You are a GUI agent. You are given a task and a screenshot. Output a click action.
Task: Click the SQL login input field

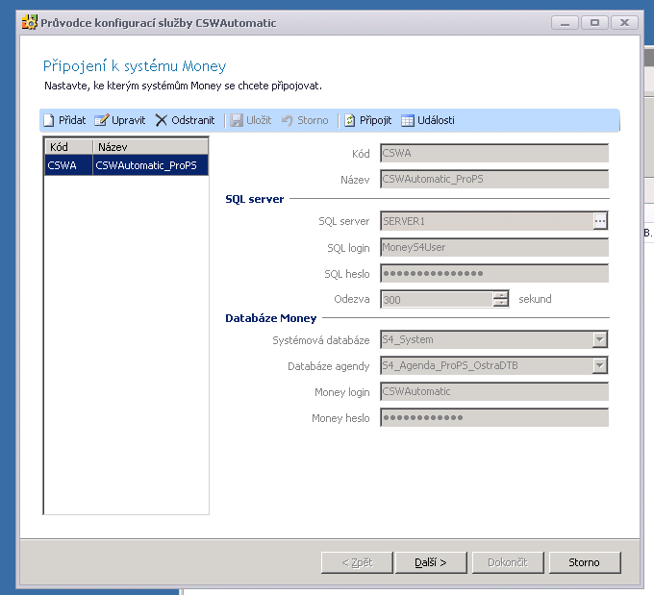point(494,247)
